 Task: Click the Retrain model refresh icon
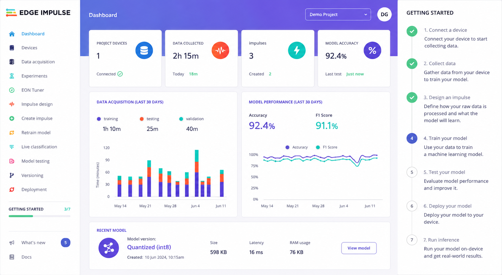pyautogui.click(x=12, y=133)
